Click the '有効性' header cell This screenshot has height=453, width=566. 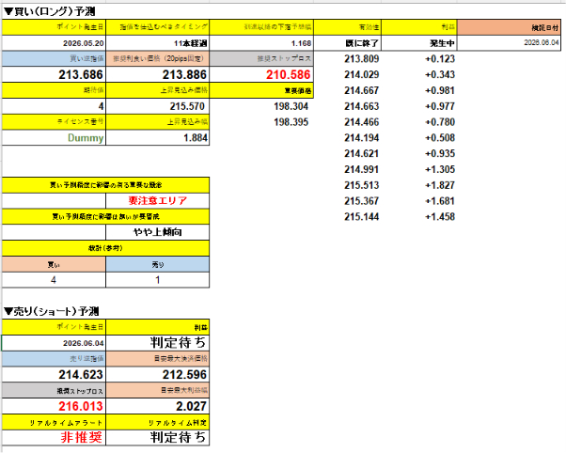[x=347, y=27]
